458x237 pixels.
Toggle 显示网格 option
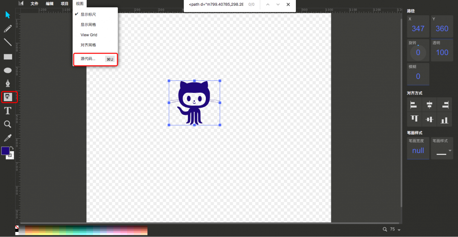click(95, 25)
